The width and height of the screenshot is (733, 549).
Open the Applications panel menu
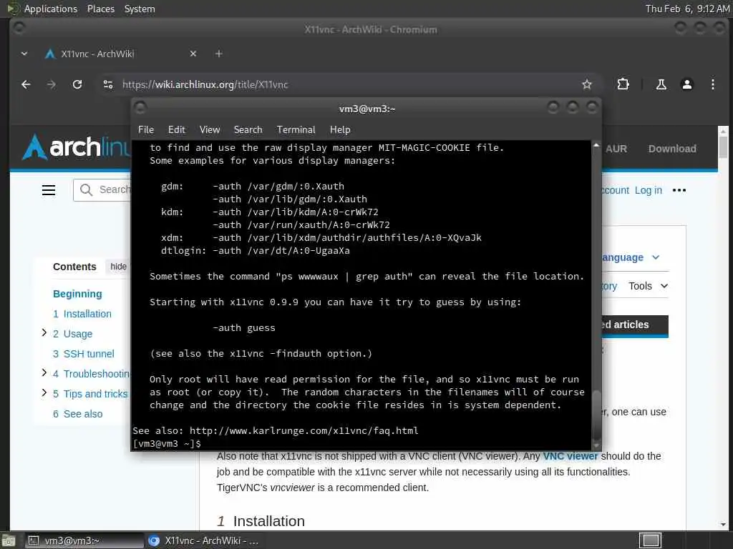pyautogui.click(x=51, y=9)
